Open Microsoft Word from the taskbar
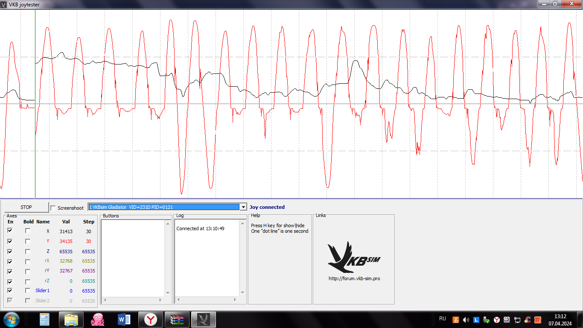 124,319
